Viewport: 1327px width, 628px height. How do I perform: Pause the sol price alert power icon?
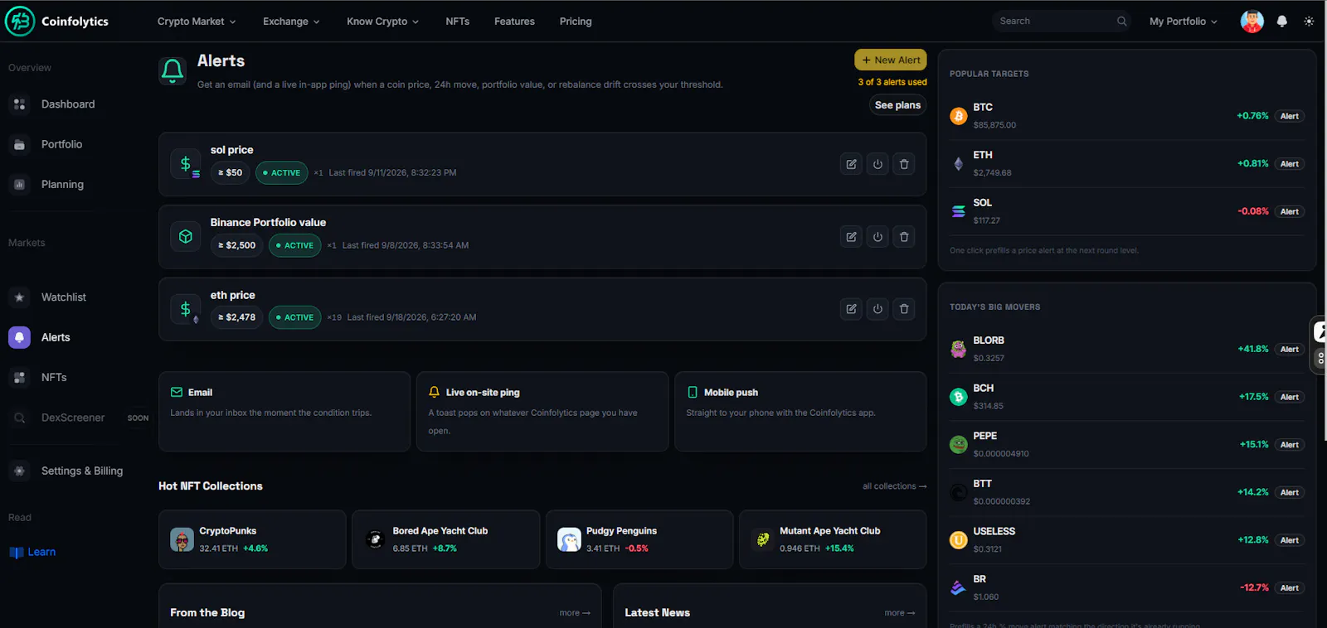877,164
